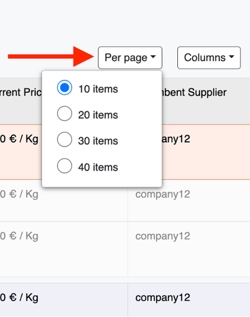
Task: Open the Columns dropdown button
Action: 209,58
